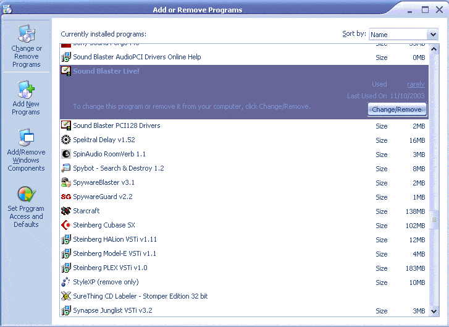The image size is (449, 327).
Task: Click the 183MB size of Steinberg PLEX
Action: click(415, 268)
